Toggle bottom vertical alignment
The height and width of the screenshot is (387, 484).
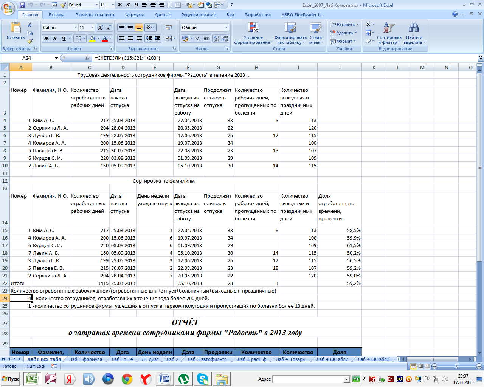click(139, 28)
